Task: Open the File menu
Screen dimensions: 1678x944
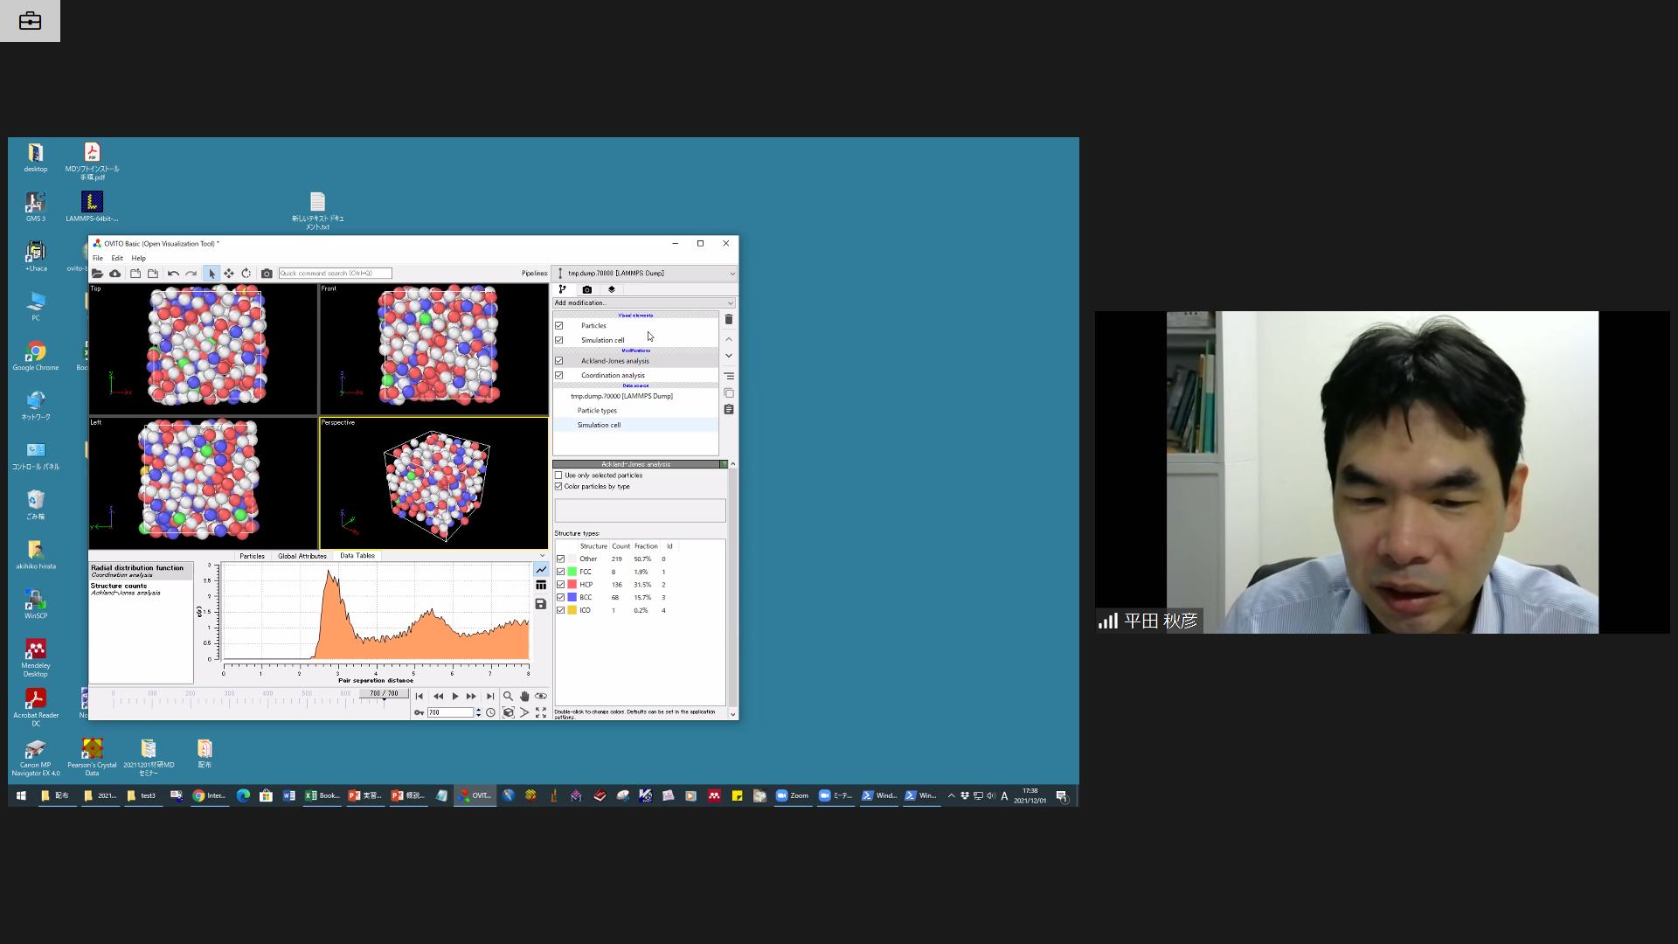Action: point(98,258)
